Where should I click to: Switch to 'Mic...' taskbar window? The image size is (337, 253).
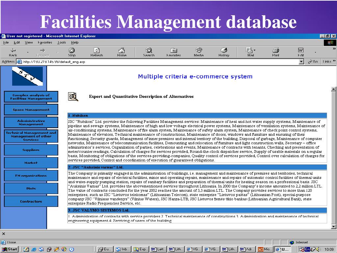click(266, 249)
